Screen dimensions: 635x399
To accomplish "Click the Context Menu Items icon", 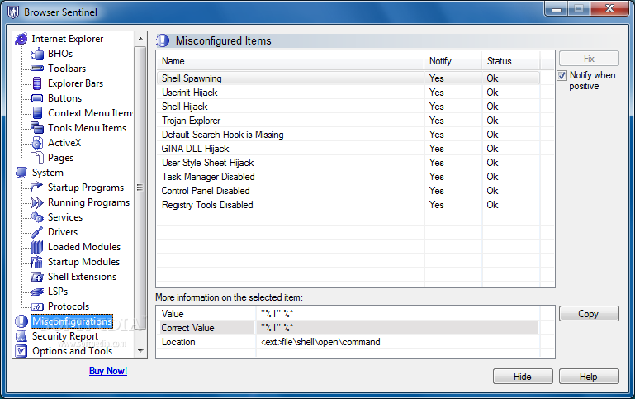I will coord(37,113).
